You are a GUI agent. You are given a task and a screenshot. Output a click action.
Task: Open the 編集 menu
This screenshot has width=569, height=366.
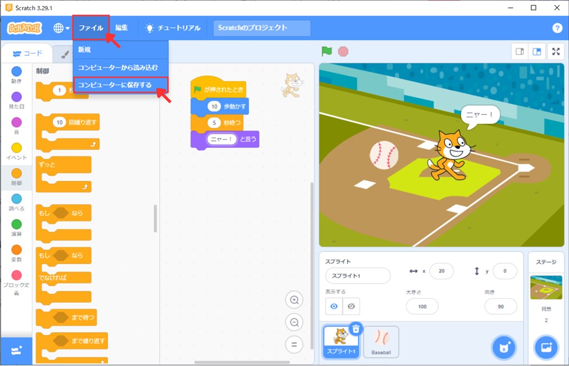coord(122,28)
